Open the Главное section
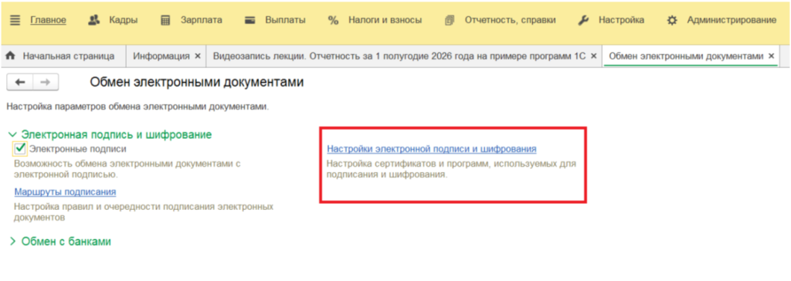The height and width of the screenshot is (281, 791). pos(48,20)
